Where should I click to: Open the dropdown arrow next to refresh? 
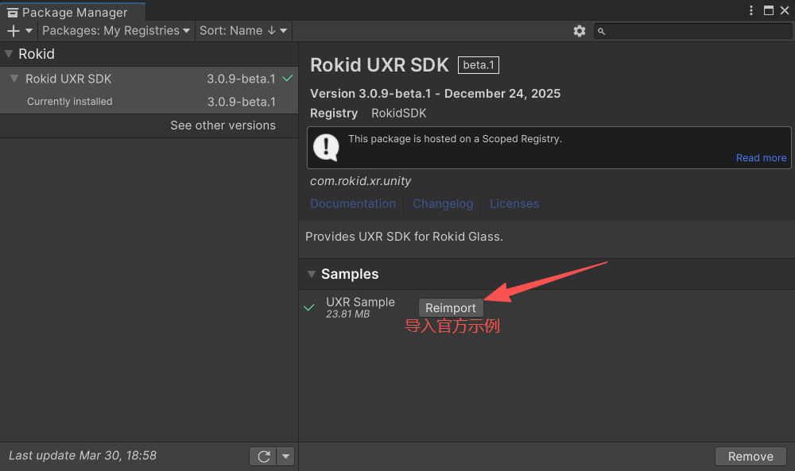285,456
